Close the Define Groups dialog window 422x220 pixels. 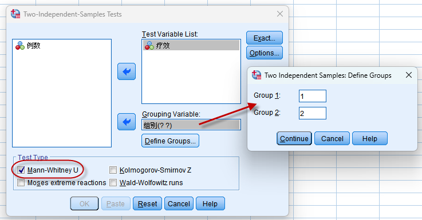[x=408, y=75]
